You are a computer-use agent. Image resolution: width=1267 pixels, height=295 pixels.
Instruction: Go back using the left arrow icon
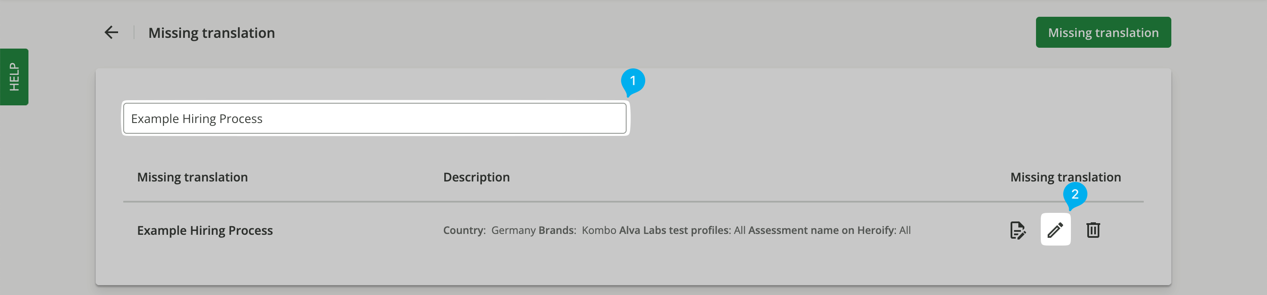112,32
